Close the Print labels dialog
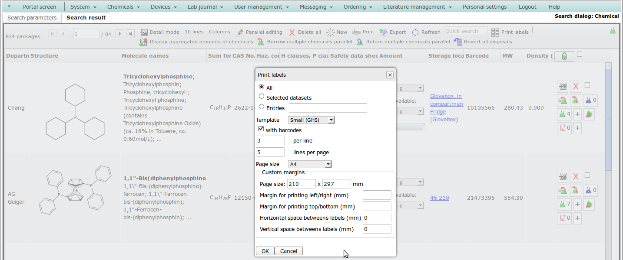Screen dimensions: 623x260 coord(390,75)
